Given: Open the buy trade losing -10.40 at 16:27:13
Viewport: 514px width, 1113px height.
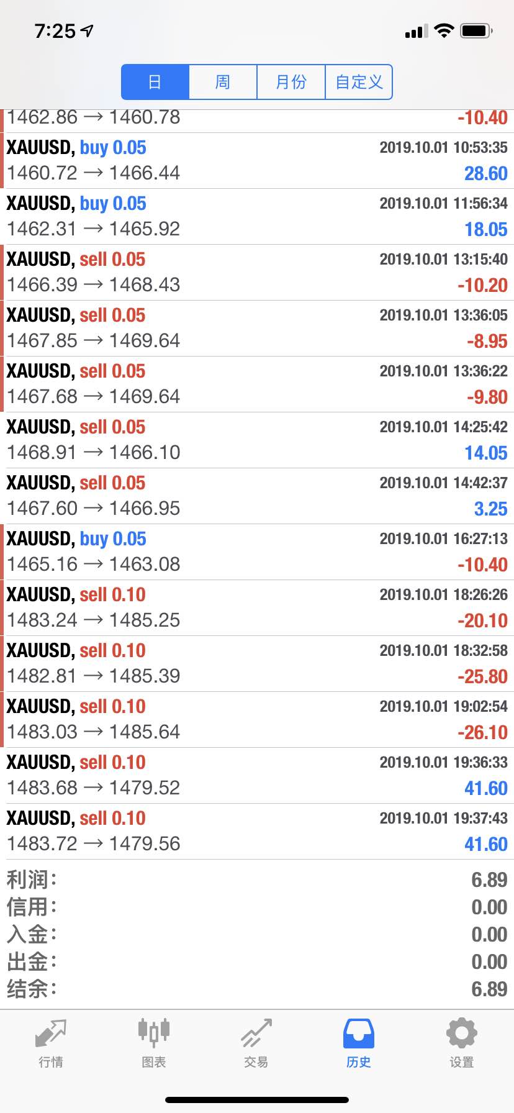Looking at the screenshot, I should click(x=257, y=552).
